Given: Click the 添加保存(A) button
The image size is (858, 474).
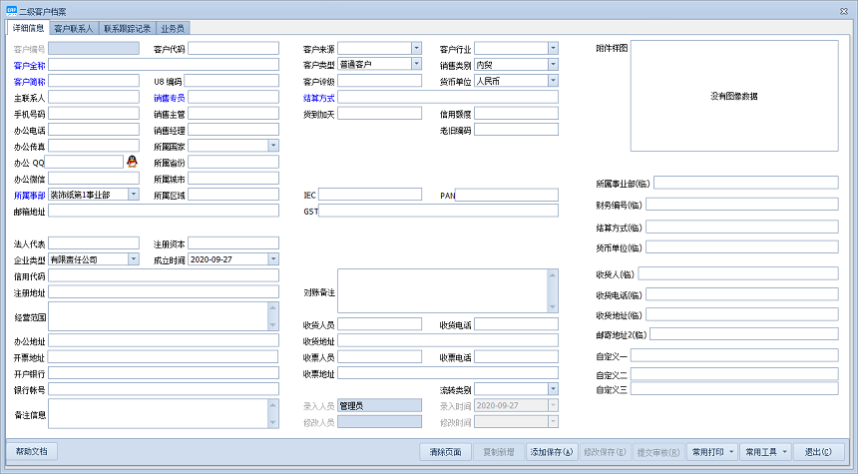Looking at the screenshot, I should pos(552,452).
